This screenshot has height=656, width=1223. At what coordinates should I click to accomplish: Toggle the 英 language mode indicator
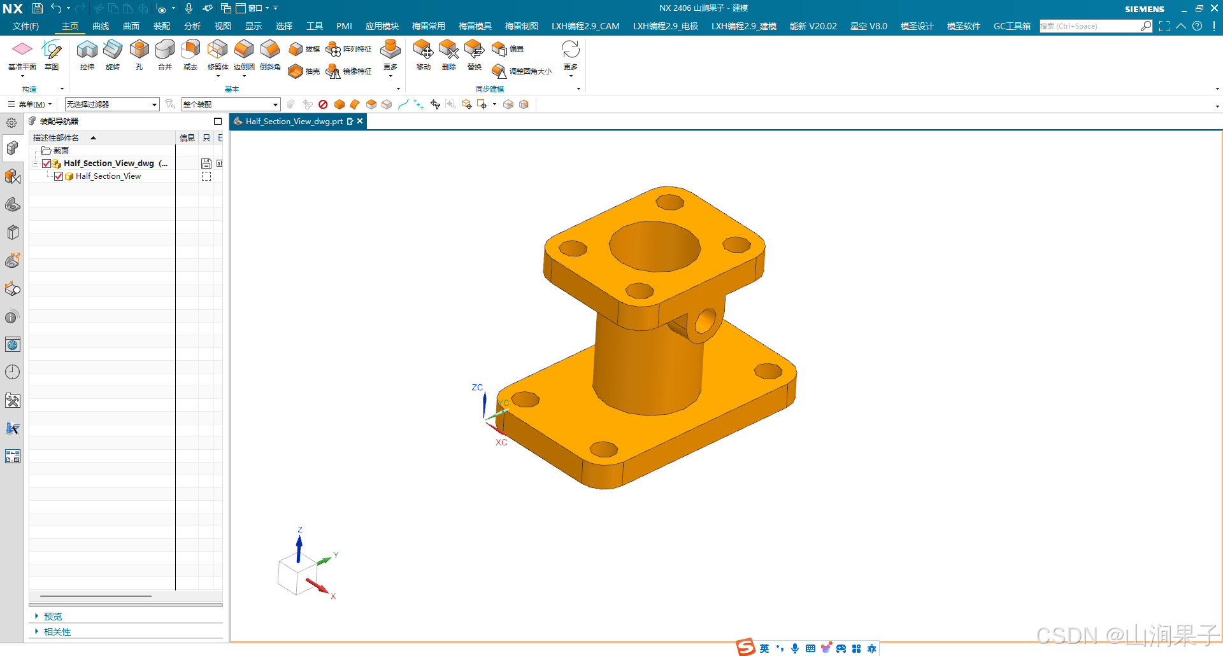pyautogui.click(x=764, y=648)
